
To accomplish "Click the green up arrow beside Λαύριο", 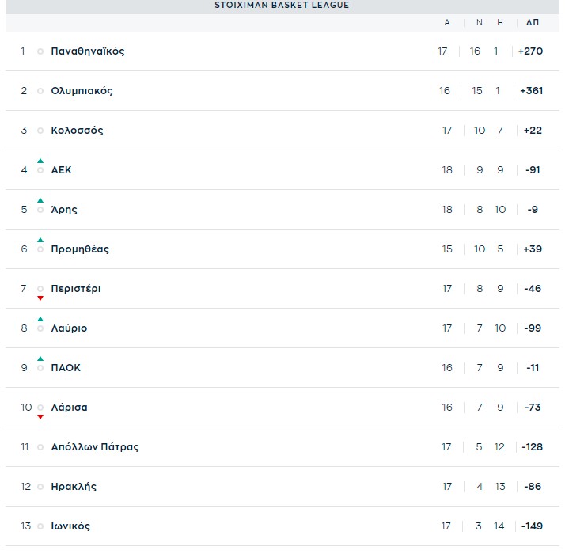I will 40,319.
